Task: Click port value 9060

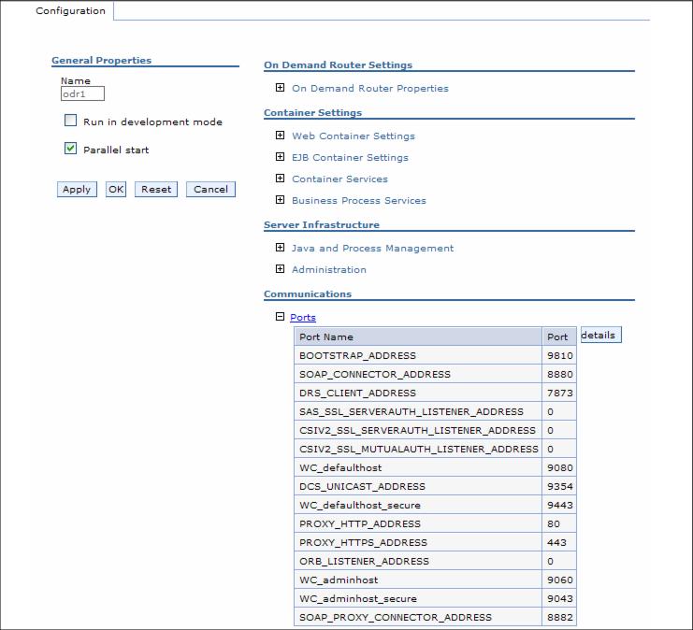Action: coord(559,580)
